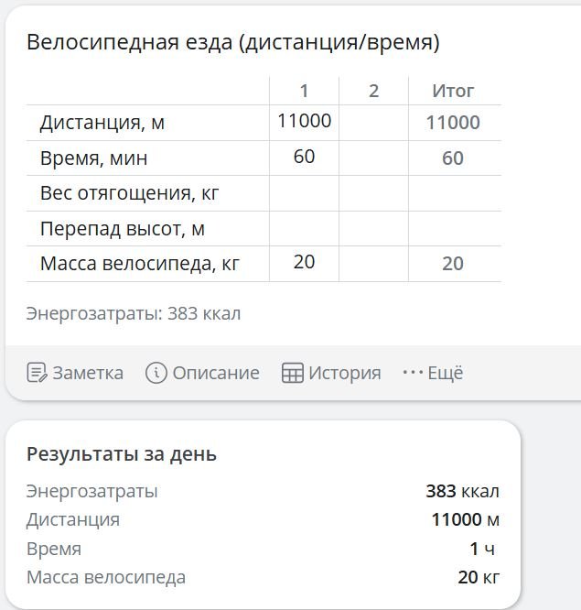Click Дистанция cell in set 2
581x610 pixels.
point(373,122)
